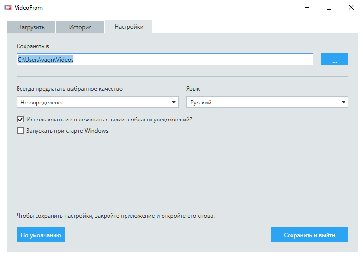This screenshot has height=259, width=363.
Task: Click the arrow of the quality dropdown
Action: click(x=174, y=103)
